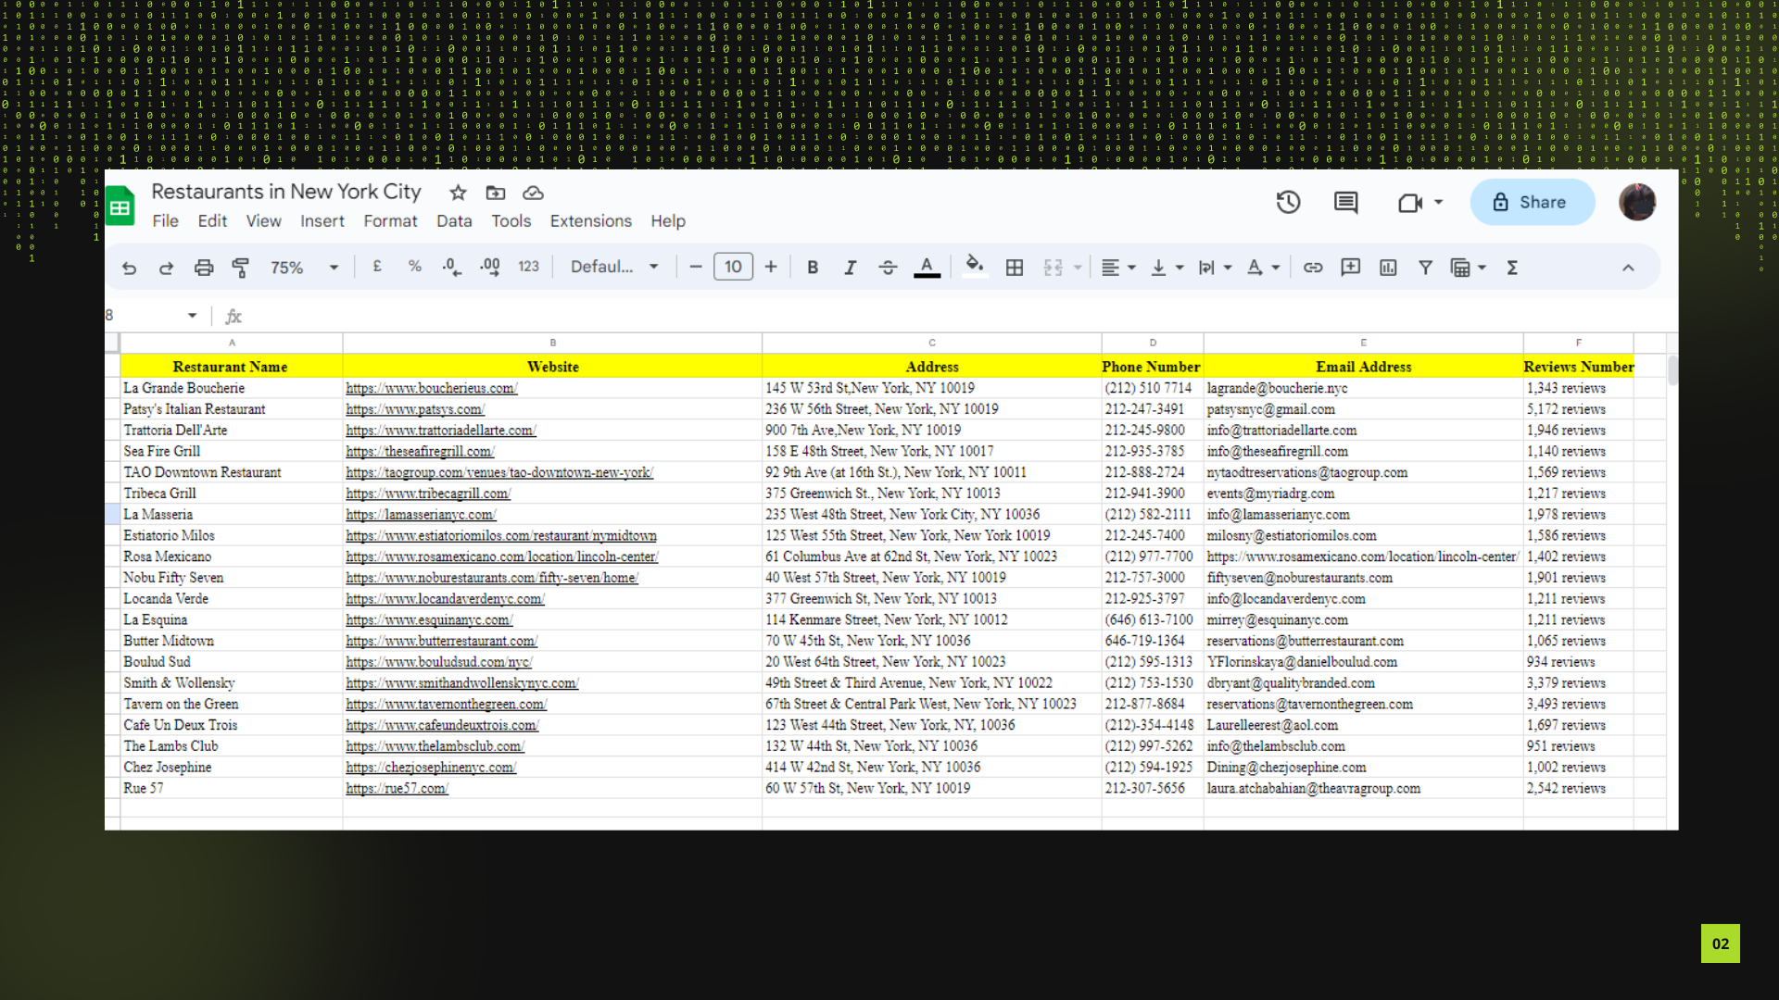Open the functions sigma icon

tap(1512, 268)
